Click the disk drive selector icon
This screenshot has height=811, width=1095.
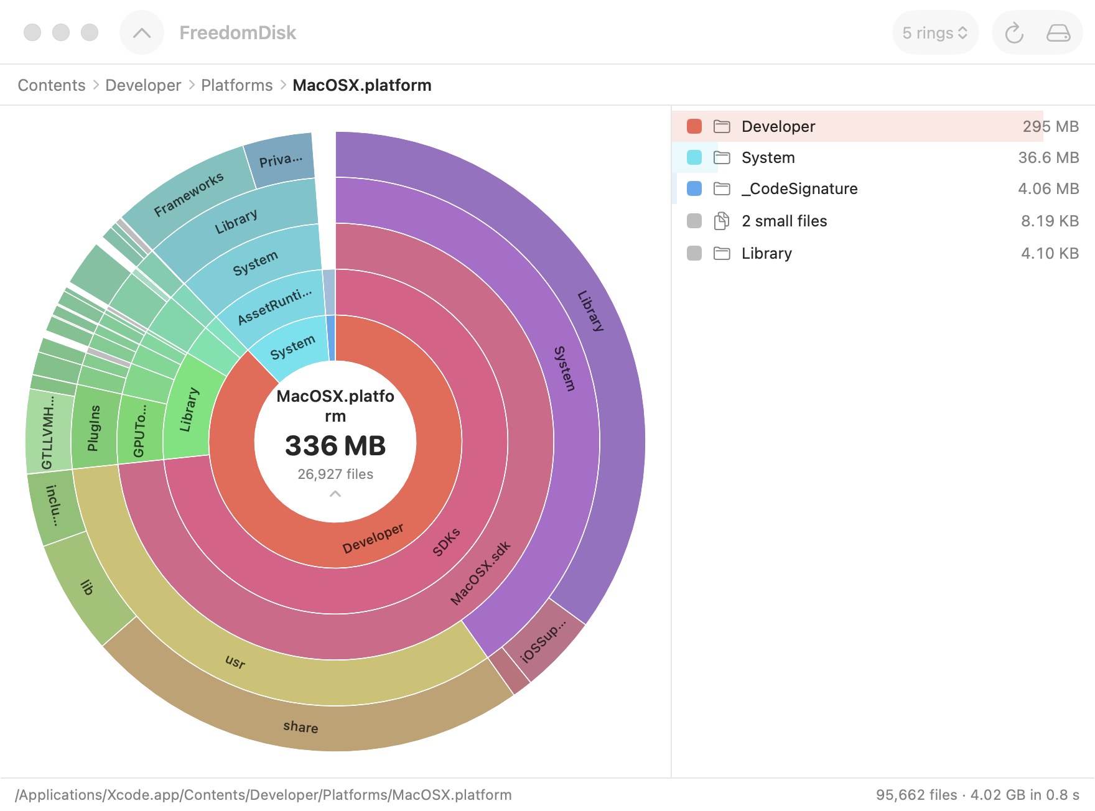click(x=1058, y=33)
